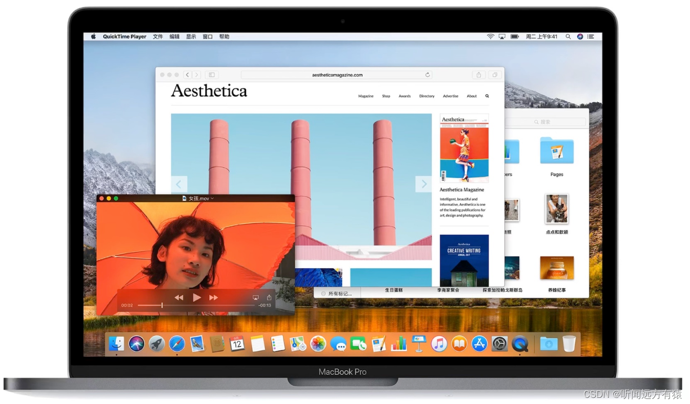Open Calendar icon showing 12

[237, 343]
